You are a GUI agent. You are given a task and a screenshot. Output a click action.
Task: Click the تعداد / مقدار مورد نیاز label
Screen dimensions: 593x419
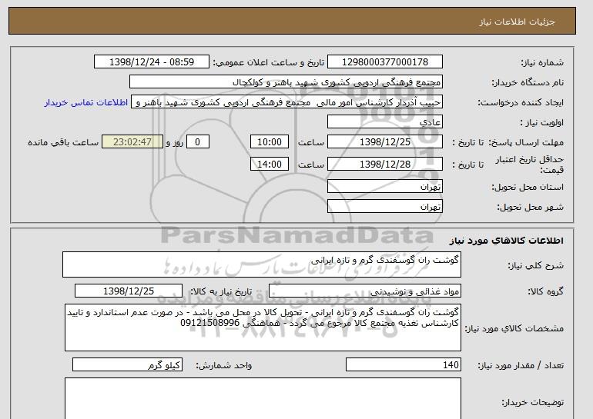pos(521,365)
